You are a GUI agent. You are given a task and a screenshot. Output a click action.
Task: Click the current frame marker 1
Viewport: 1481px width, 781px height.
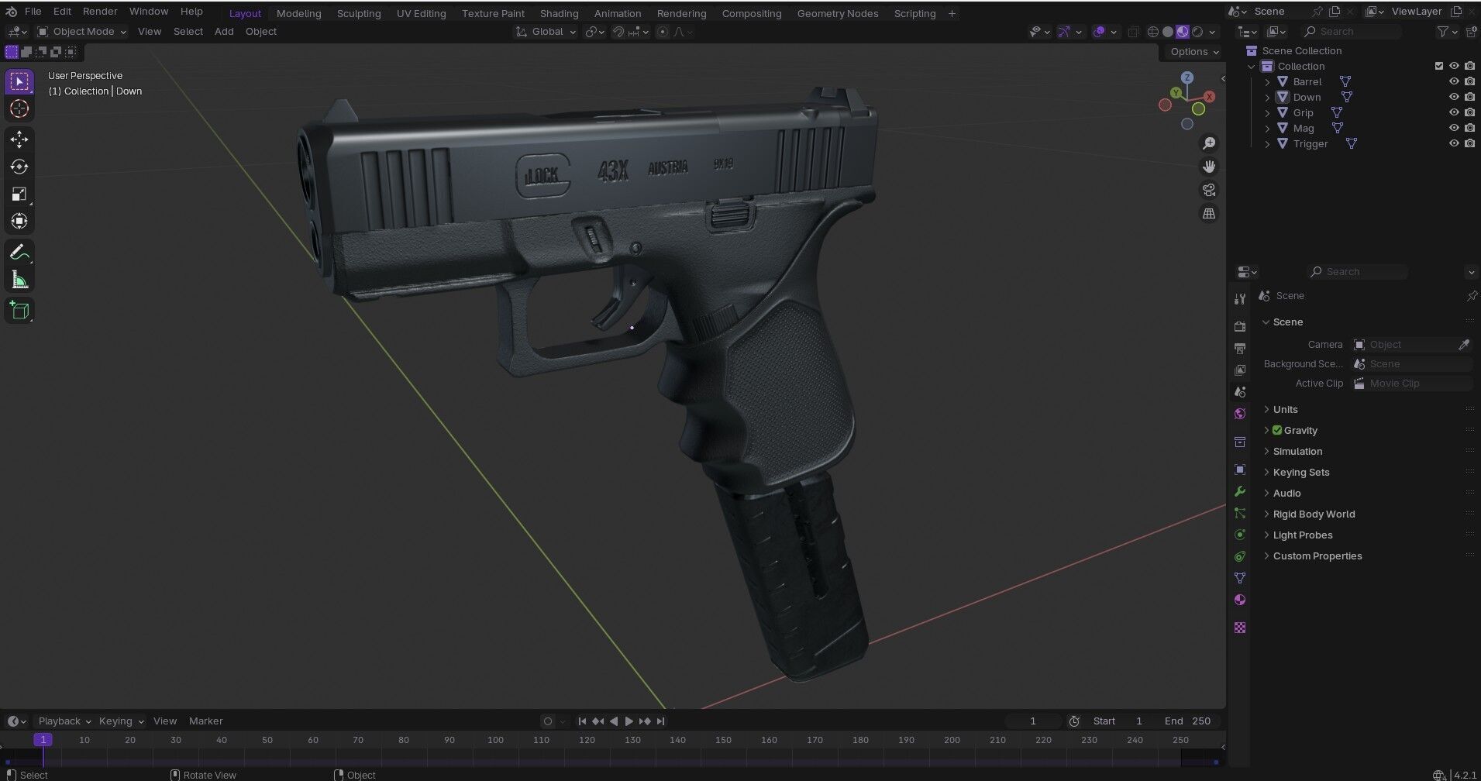tap(43, 740)
